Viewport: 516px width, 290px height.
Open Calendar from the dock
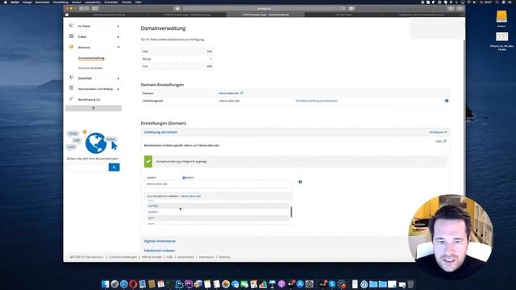coord(160,284)
